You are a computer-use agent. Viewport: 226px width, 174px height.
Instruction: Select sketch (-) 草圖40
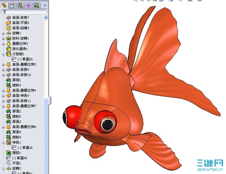tap(17, 158)
